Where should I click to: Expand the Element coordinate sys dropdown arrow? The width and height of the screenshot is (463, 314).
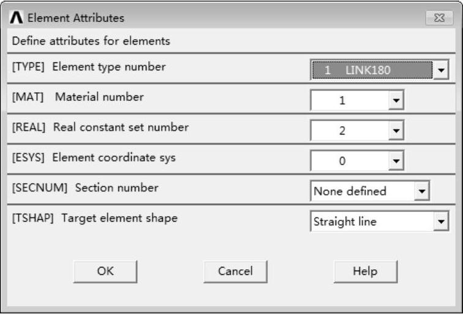pyautogui.click(x=397, y=161)
